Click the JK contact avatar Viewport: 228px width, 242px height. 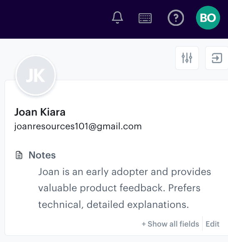click(x=36, y=75)
